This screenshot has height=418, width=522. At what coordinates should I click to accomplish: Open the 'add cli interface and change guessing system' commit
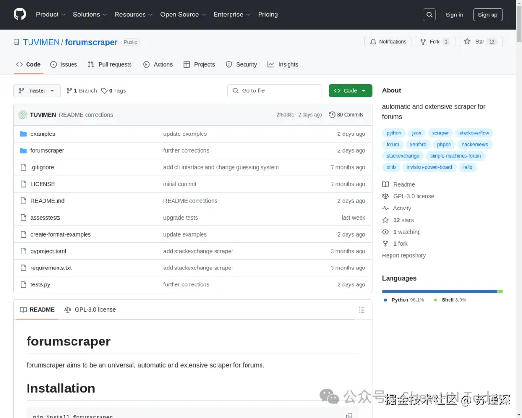coord(221,167)
